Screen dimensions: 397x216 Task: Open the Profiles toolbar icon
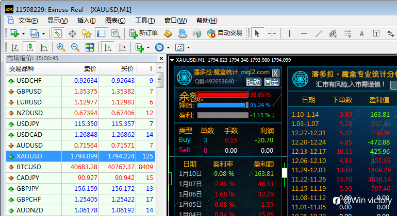[34, 33]
